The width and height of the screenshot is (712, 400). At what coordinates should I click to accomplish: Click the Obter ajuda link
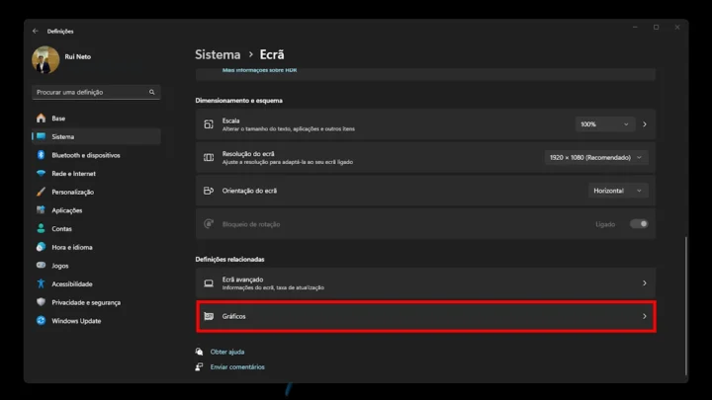(226, 352)
